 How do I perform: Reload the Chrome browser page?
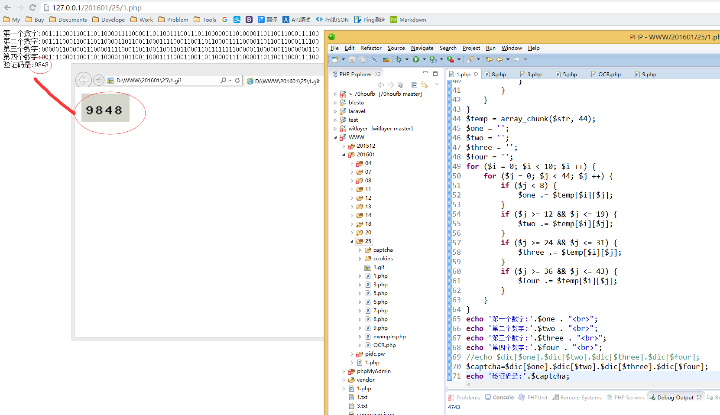(x=32, y=7)
